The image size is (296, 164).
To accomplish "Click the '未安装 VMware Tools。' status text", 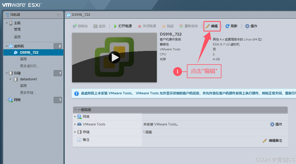I will [161, 124].
